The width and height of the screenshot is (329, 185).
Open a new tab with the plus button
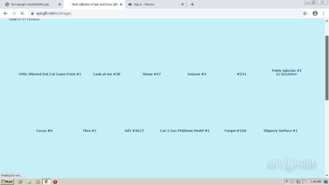[192, 4]
